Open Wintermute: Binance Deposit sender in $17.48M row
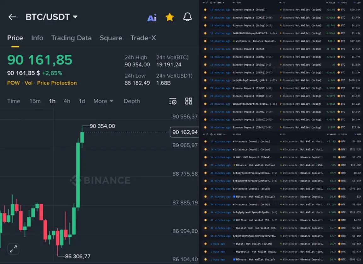Screen dimensions: 363x264 point(256,41)
